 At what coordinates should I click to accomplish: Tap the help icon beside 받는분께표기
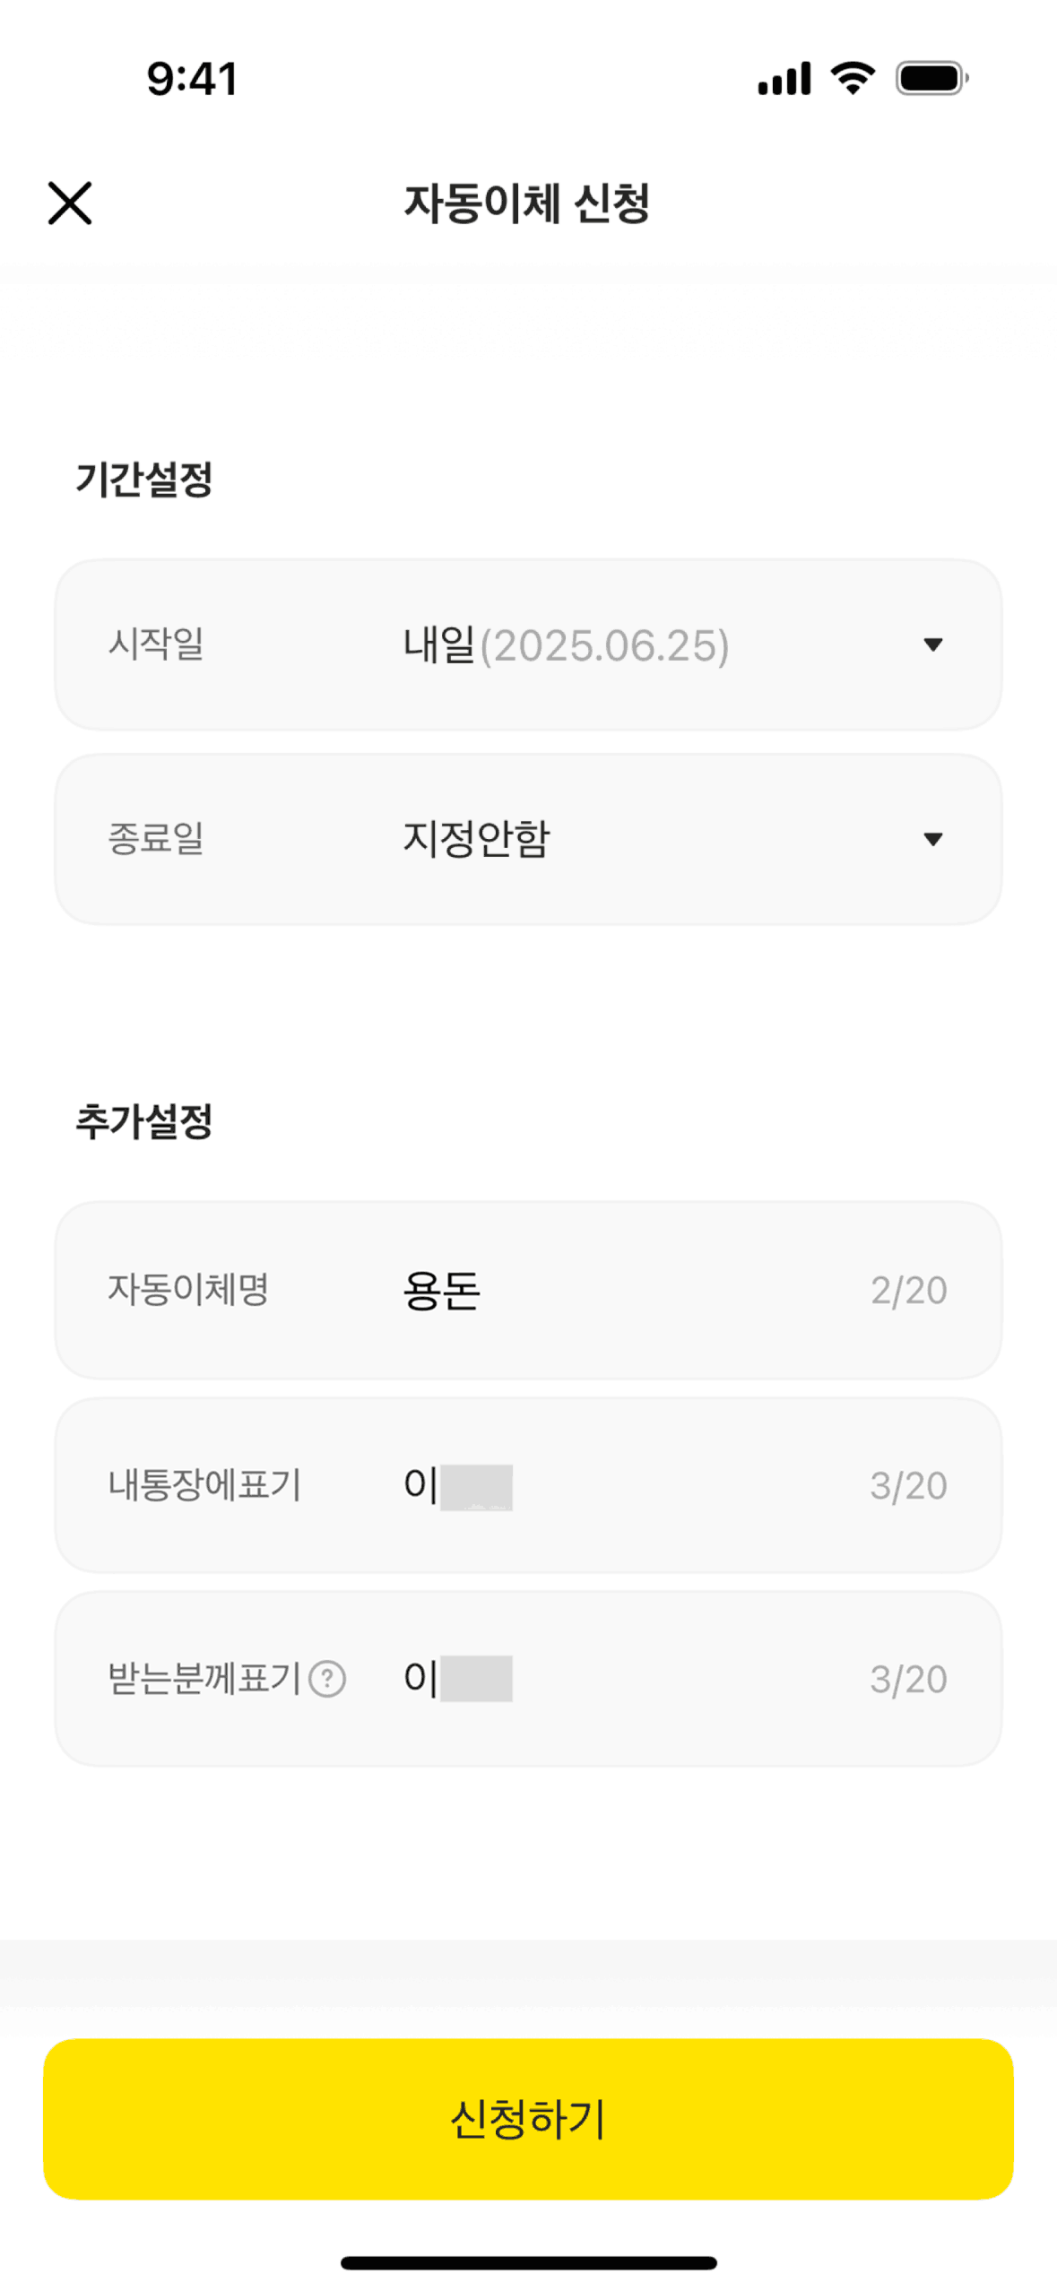(327, 1678)
